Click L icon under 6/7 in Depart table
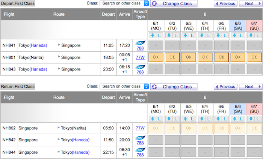 [x=258, y=35]
